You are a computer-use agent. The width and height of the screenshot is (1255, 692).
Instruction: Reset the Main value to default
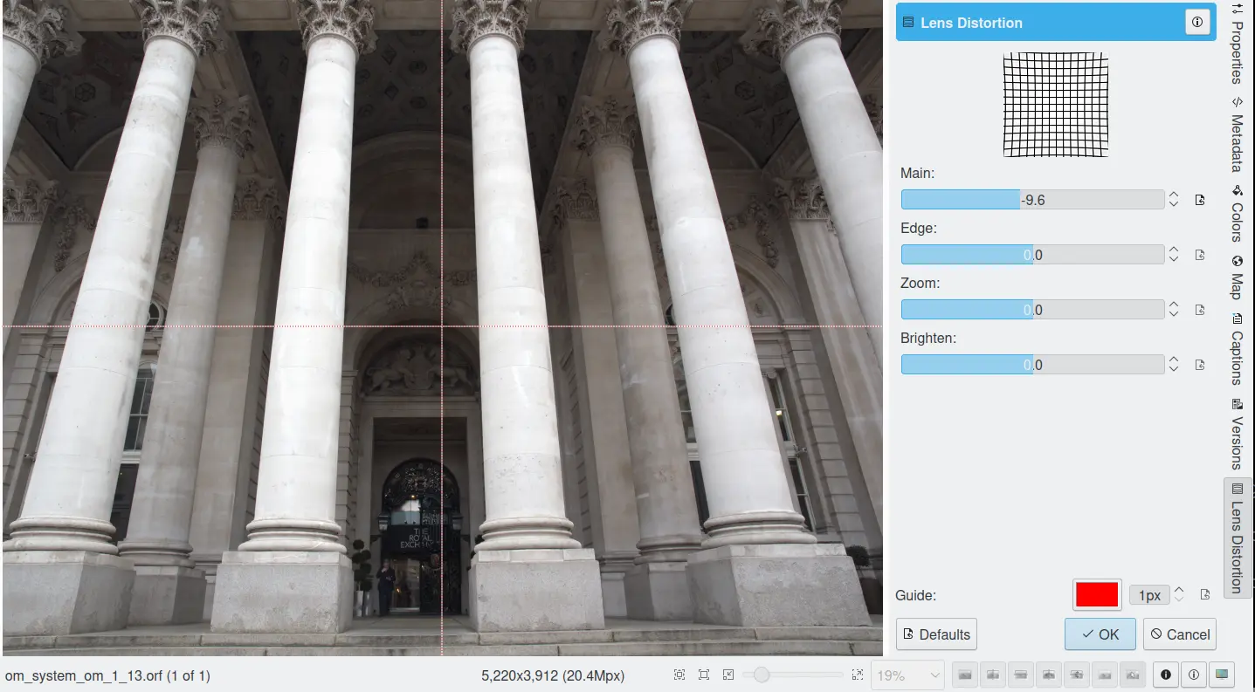pos(1200,200)
